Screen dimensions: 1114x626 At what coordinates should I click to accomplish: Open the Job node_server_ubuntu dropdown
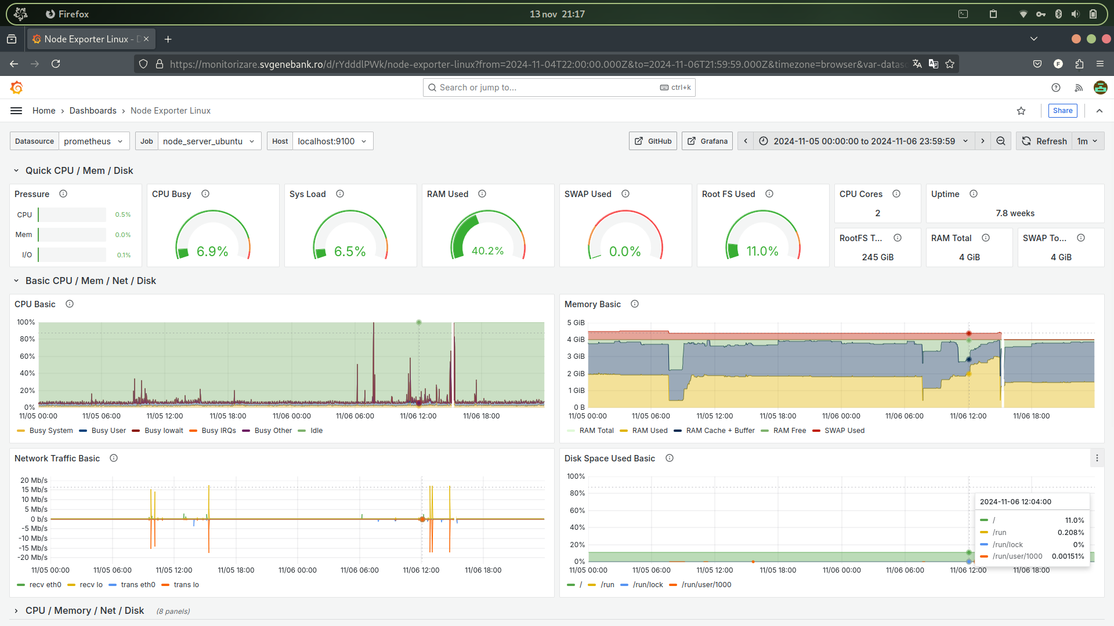point(209,141)
